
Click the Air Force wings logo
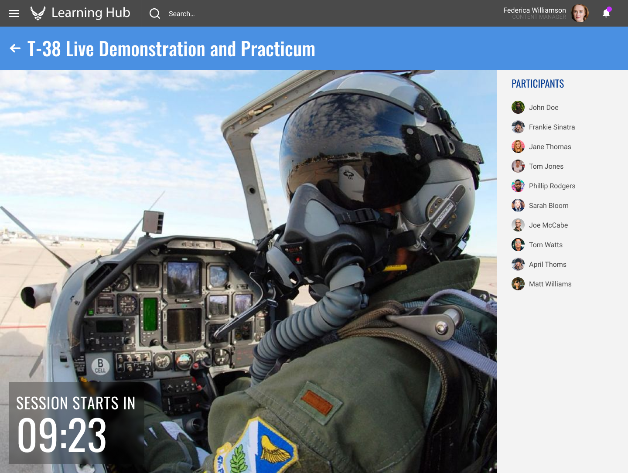(x=38, y=13)
